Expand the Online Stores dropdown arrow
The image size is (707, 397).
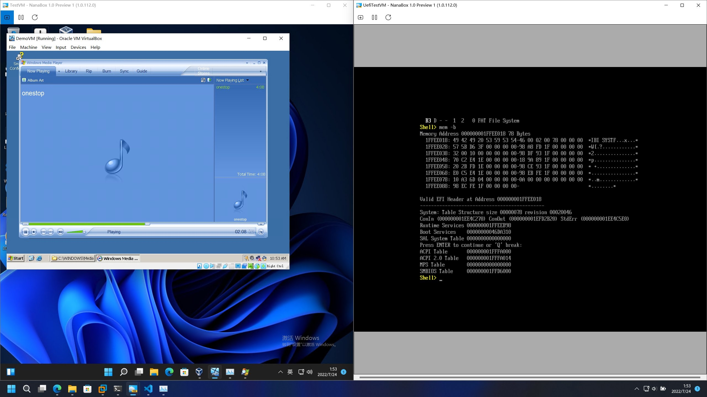260,71
